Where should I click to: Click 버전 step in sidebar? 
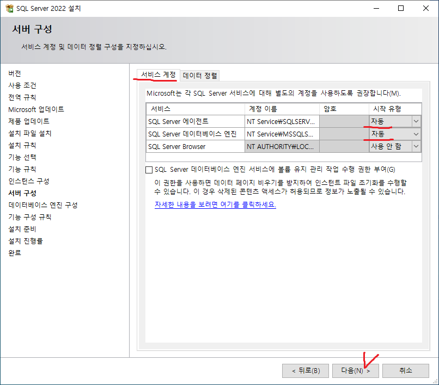tap(15, 73)
